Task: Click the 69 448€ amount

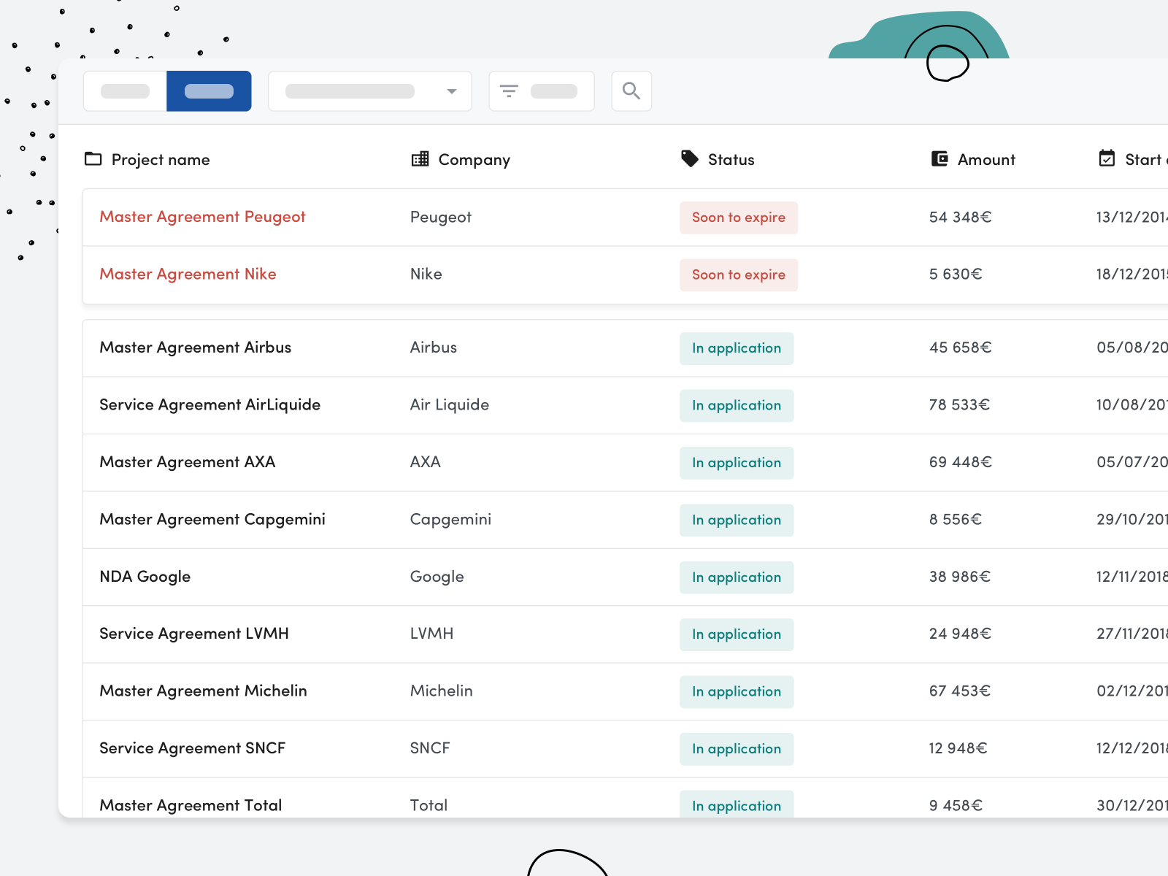Action: (961, 463)
